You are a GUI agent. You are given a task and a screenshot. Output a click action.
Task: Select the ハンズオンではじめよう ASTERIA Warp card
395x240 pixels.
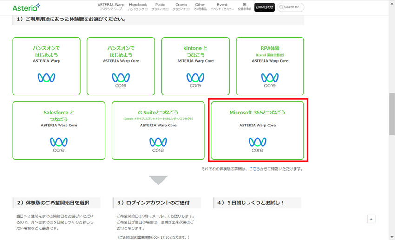[46, 66]
